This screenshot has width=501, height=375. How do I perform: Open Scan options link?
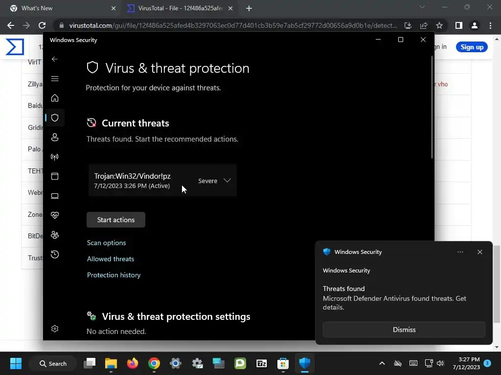tap(106, 243)
